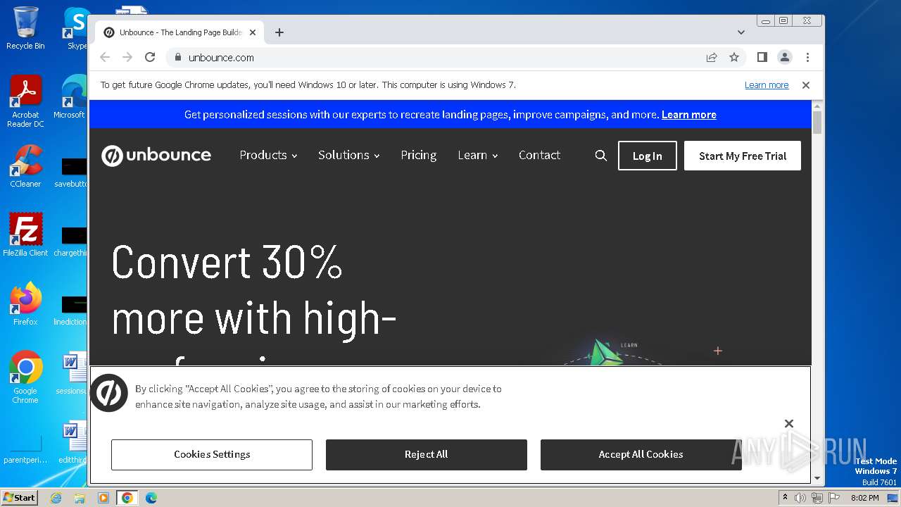Screen dimensions: 901x507
Task: Open the Chrome profile avatar
Action: coord(784,57)
